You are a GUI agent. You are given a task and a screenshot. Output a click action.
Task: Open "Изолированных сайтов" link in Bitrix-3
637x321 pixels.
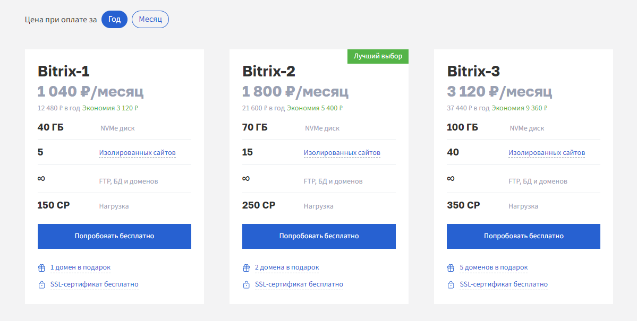(547, 153)
